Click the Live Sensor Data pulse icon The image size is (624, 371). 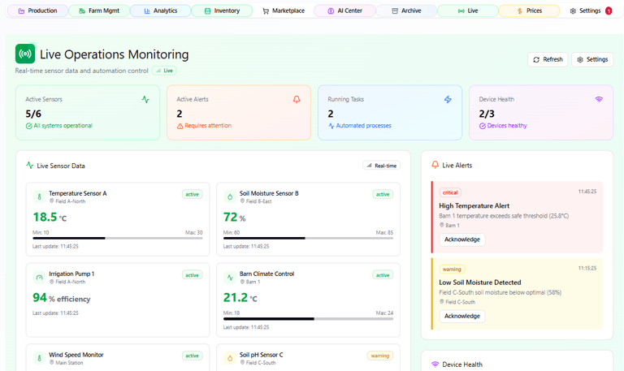point(30,165)
